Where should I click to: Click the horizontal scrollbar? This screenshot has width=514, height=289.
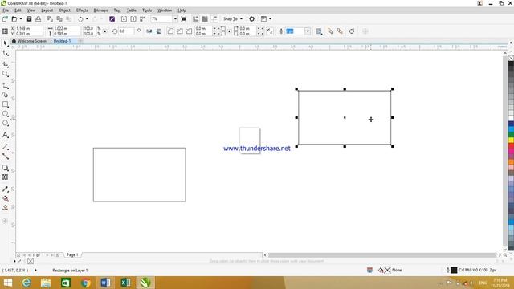point(382,255)
